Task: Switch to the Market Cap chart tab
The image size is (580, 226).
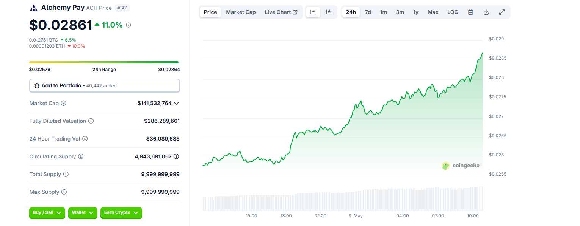Action: (x=241, y=12)
